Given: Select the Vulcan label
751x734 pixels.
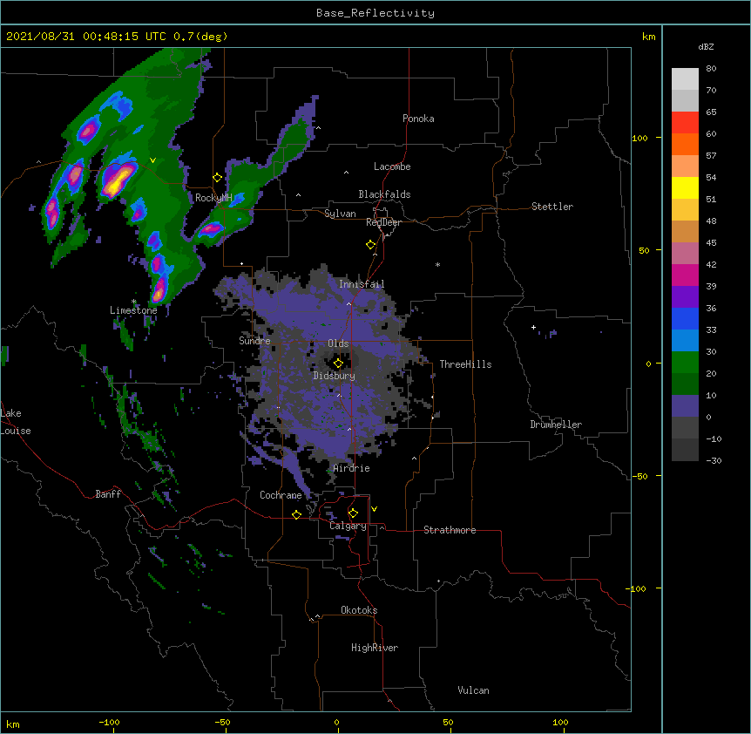Looking at the screenshot, I should pyautogui.click(x=473, y=690).
